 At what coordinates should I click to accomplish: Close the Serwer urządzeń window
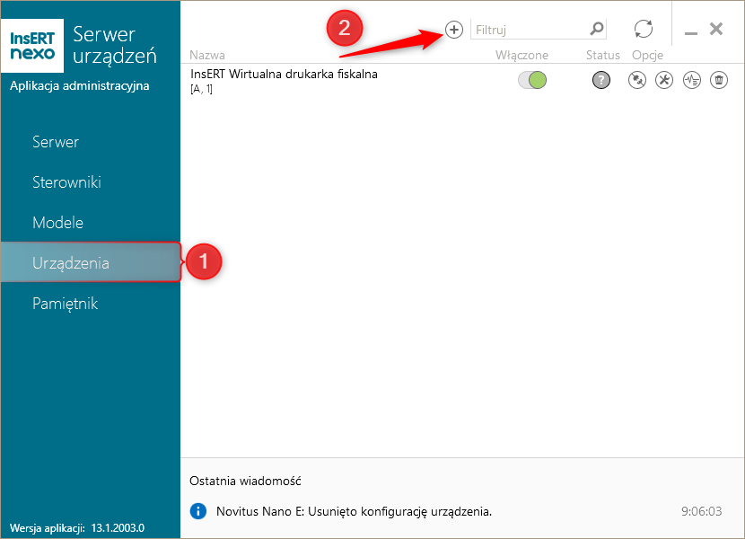[716, 29]
